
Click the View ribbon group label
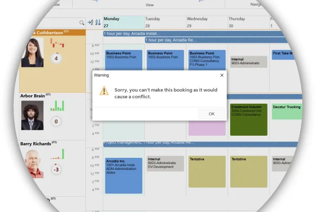[x=150, y=5]
